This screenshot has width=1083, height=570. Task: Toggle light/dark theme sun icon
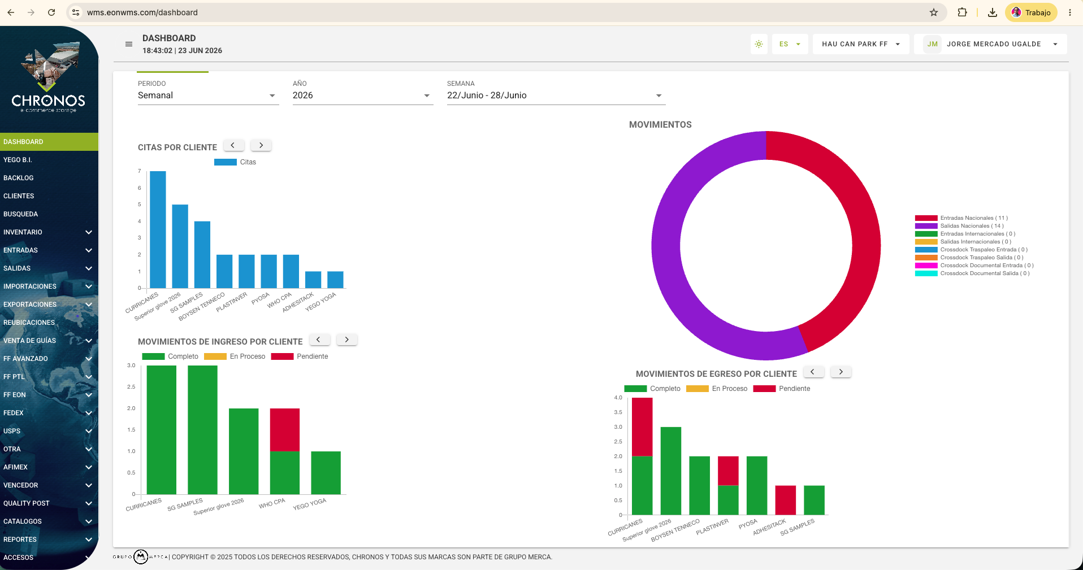point(759,44)
